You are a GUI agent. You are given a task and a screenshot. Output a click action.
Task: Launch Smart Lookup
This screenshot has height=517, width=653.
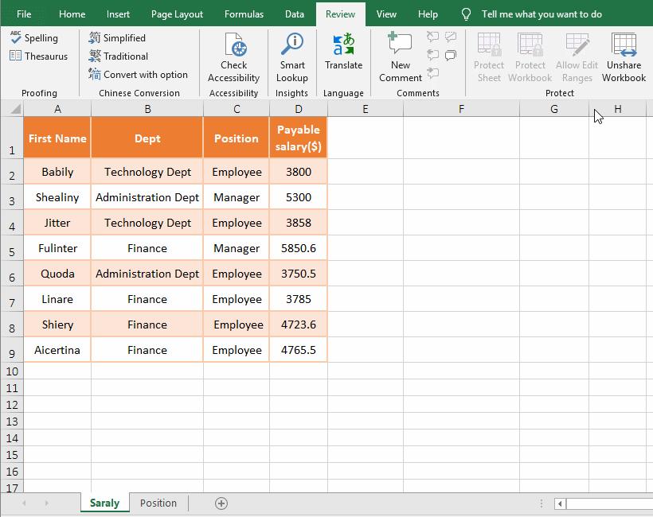pos(292,58)
